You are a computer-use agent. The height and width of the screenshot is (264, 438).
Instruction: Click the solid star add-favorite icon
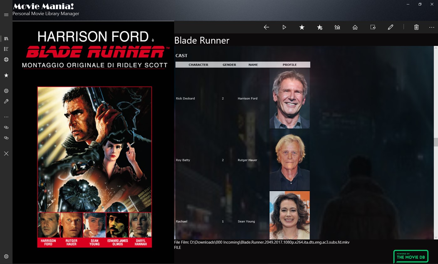click(x=302, y=27)
